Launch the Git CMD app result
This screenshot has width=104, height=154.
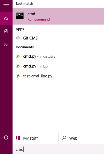point(58,38)
